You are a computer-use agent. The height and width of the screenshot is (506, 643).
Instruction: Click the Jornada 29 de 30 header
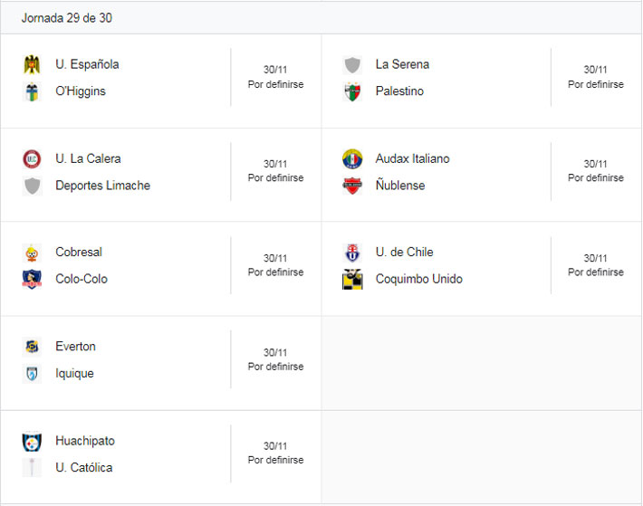click(x=66, y=18)
